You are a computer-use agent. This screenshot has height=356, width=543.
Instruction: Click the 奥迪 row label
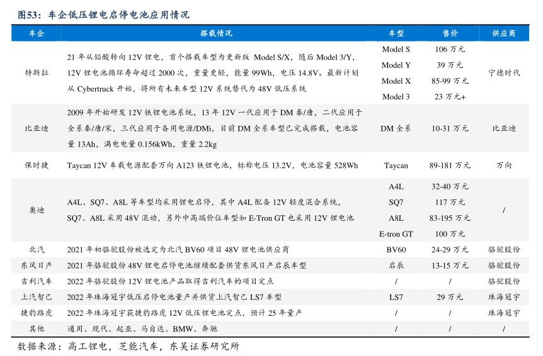(x=37, y=211)
